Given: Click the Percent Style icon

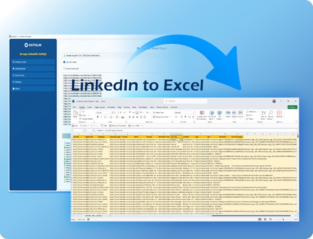Looking at the screenshot, I should 181,117.
